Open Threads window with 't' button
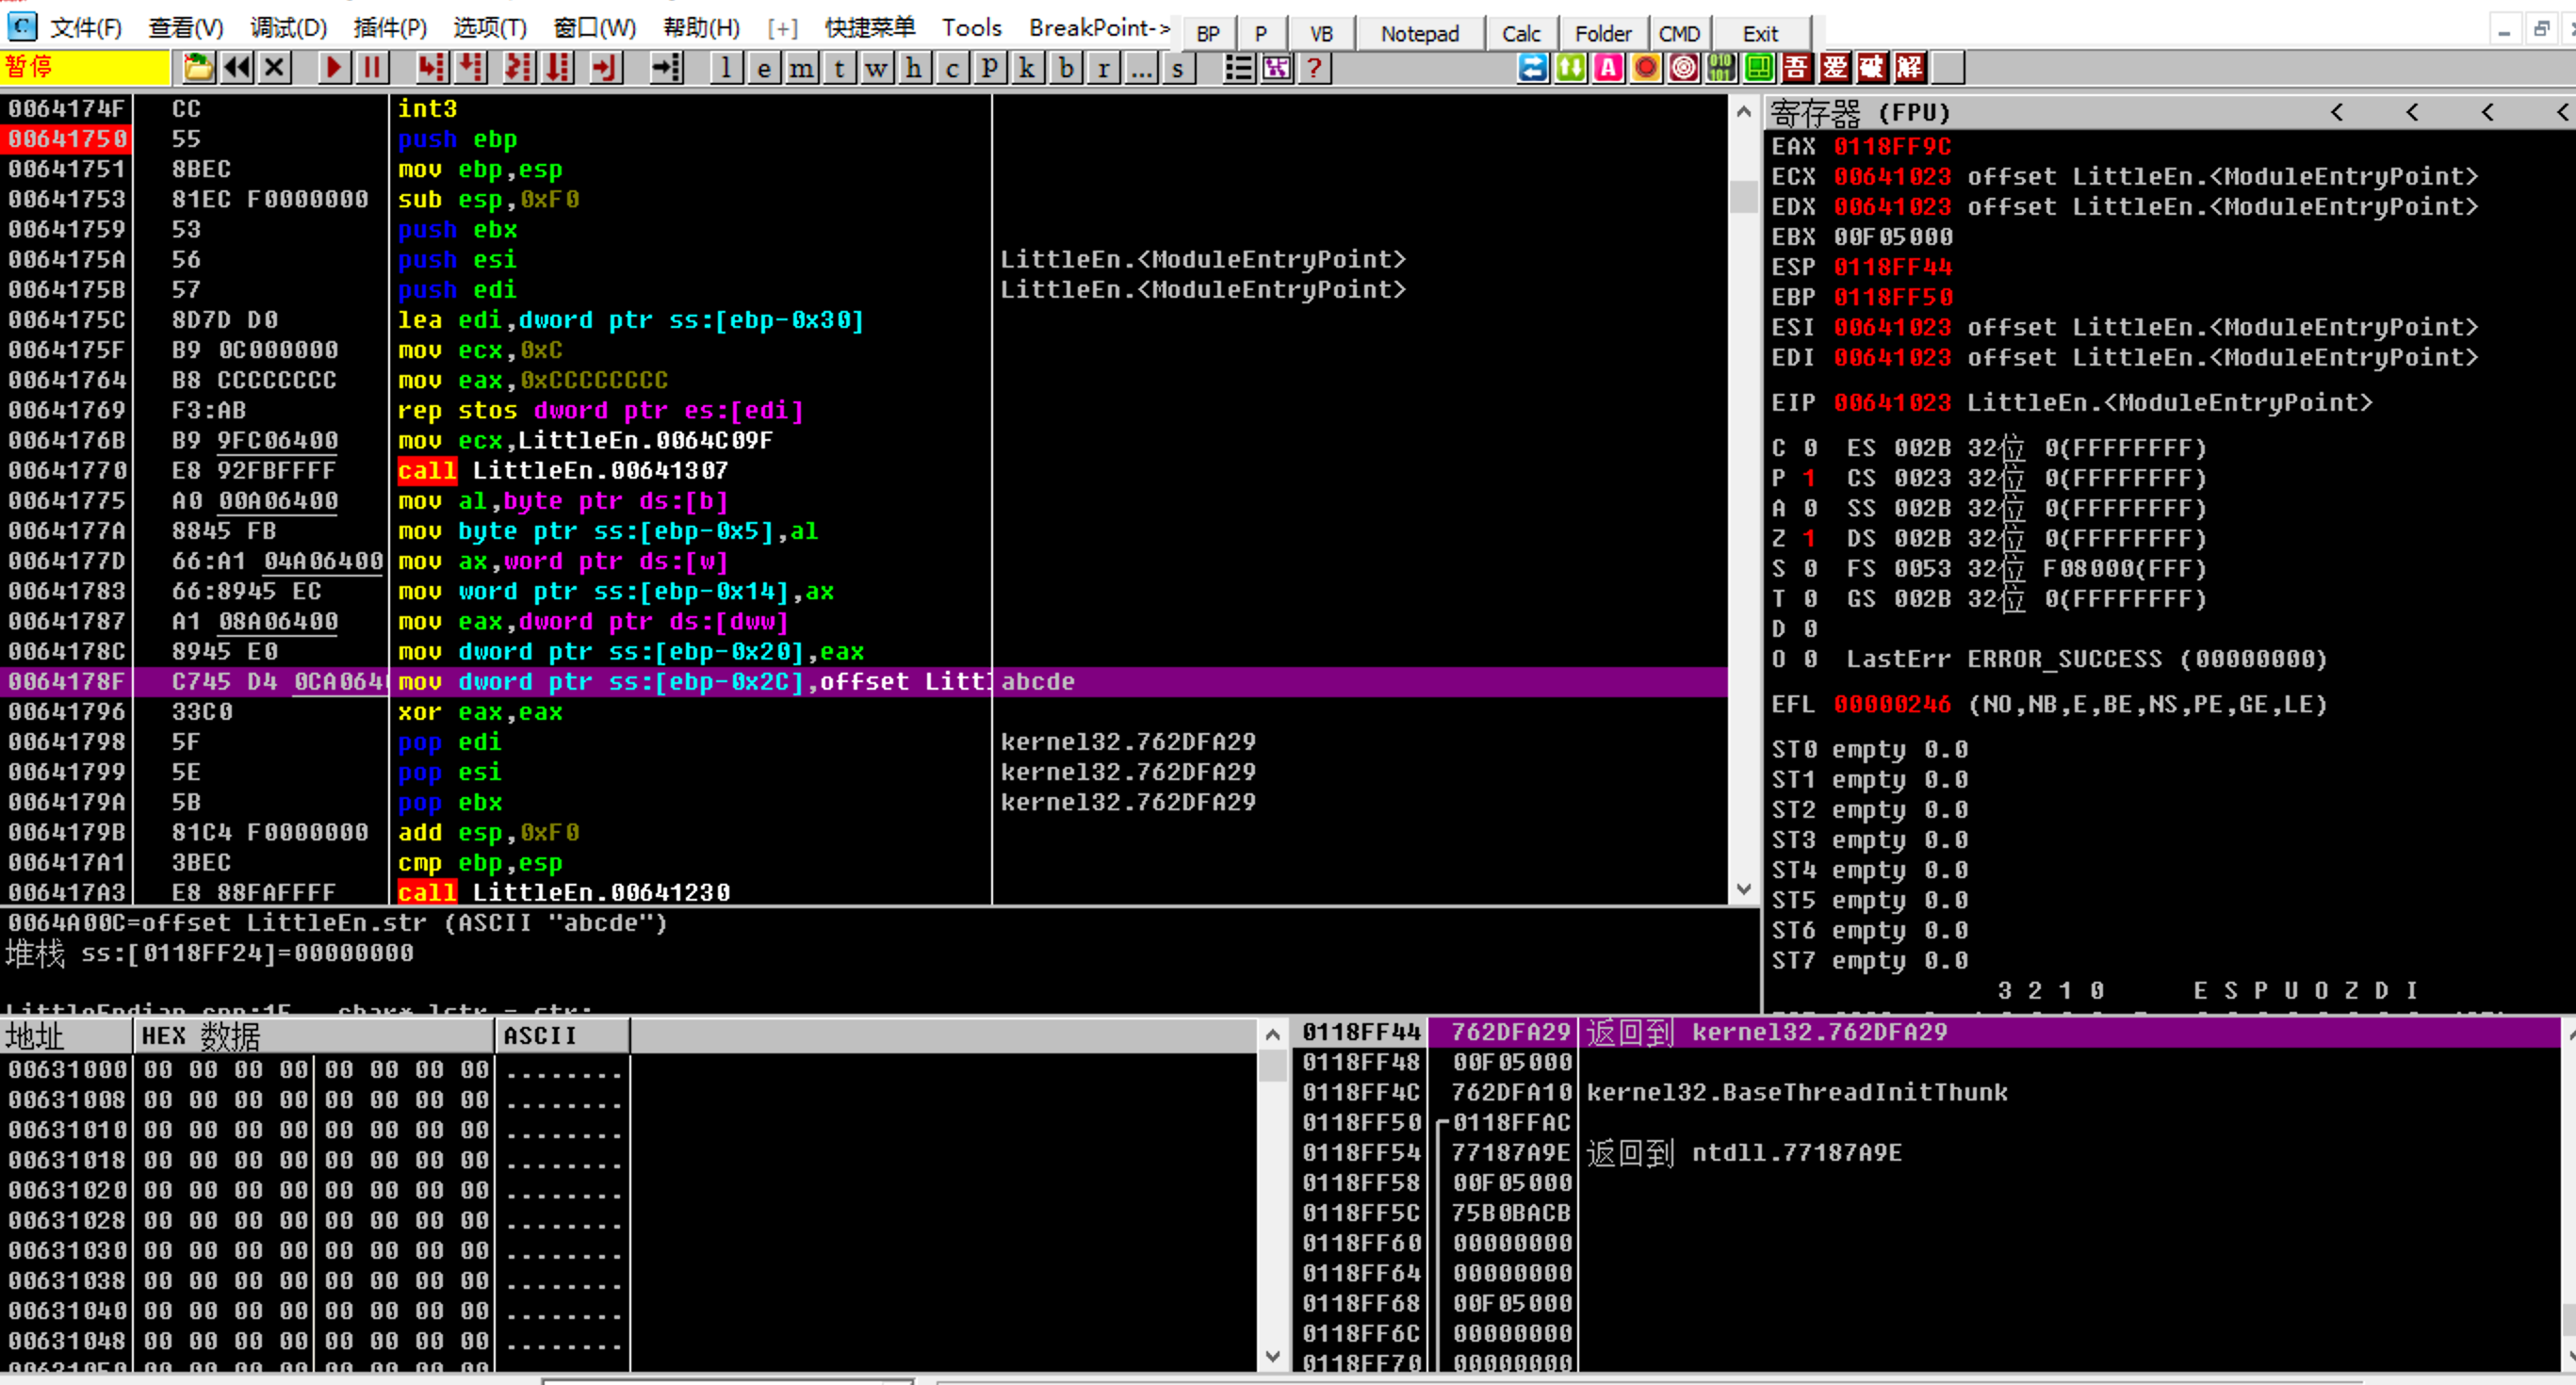Image resolution: width=2576 pixels, height=1385 pixels. [x=840, y=68]
